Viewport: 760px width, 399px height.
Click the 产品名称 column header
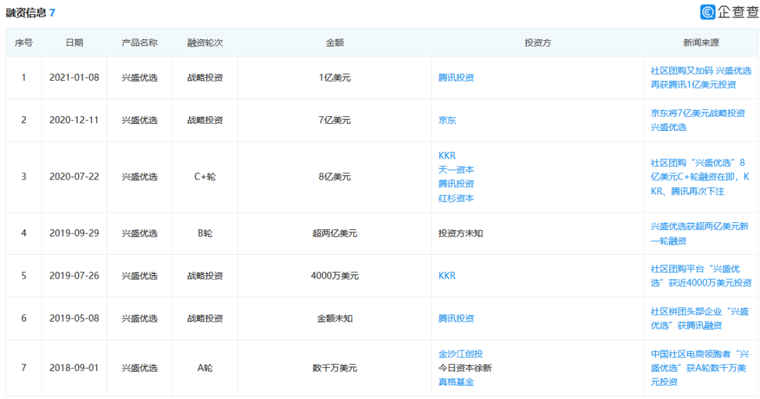point(139,43)
